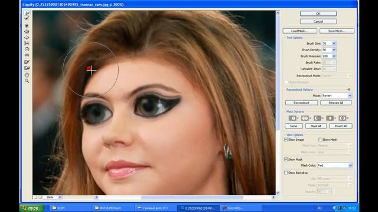Toggle the Show Mask checkbox

[x=286, y=160]
